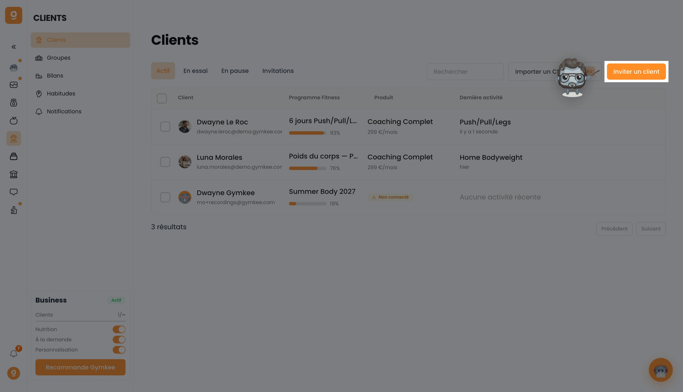Image resolution: width=683 pixels, height=392 pixels.
Task: Open the bank building icon in rail
Action: (14, 174)
